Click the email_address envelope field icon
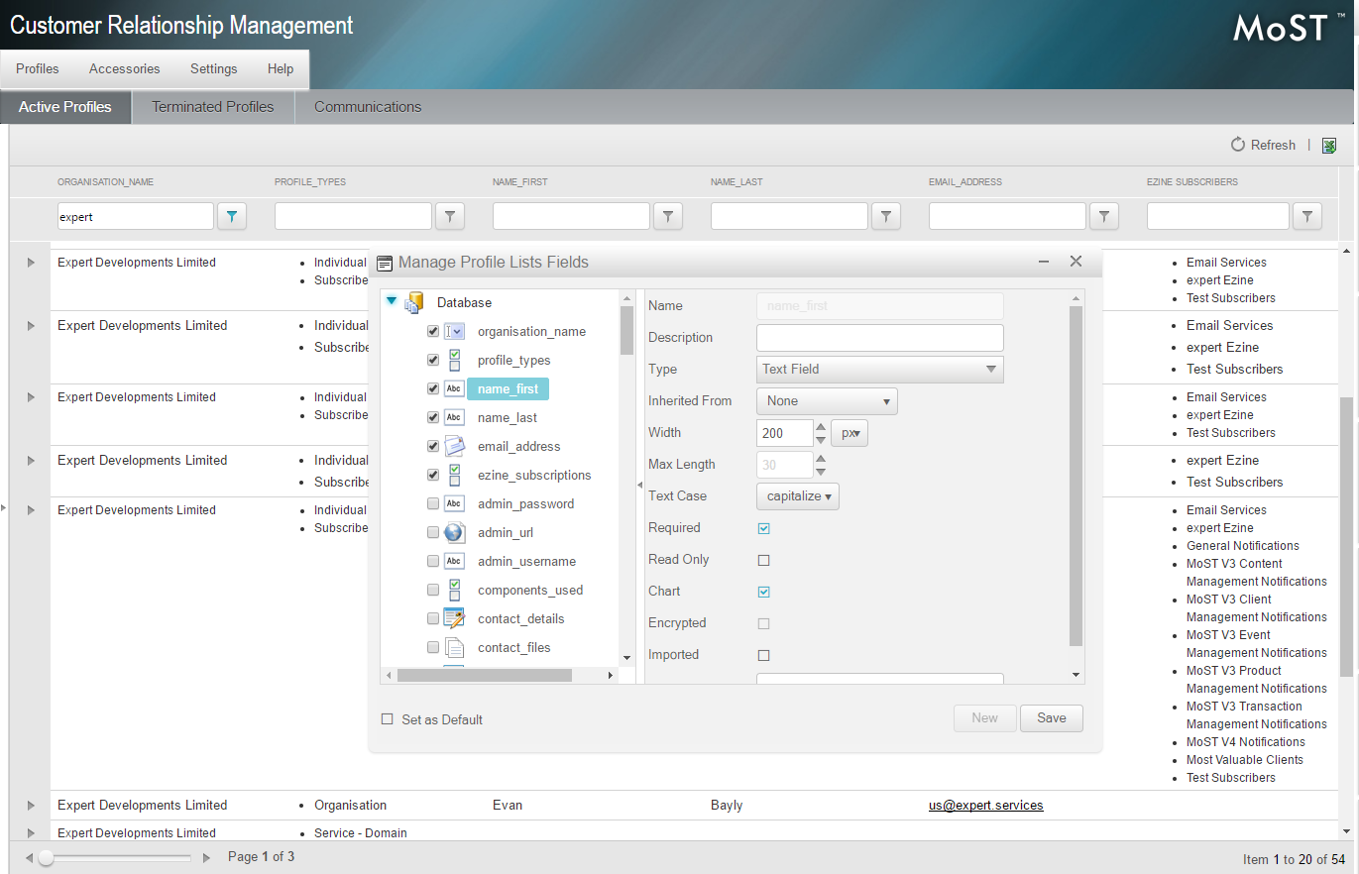The width and height of the screenshot is (1359, 874). [454, 446]
